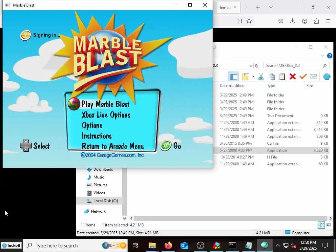Open Instructions in the Marble Blast menu
Image resolution: width=336 pixels, height=252 pixels.
pos(97,136)
